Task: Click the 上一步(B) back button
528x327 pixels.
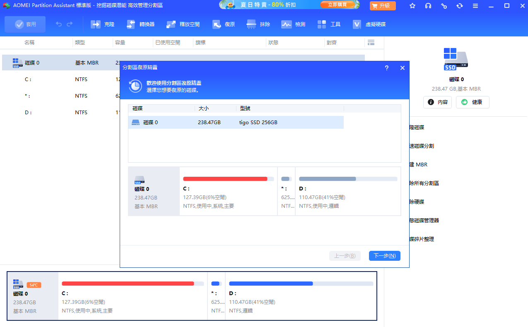Action: click(x=345, y=256)
